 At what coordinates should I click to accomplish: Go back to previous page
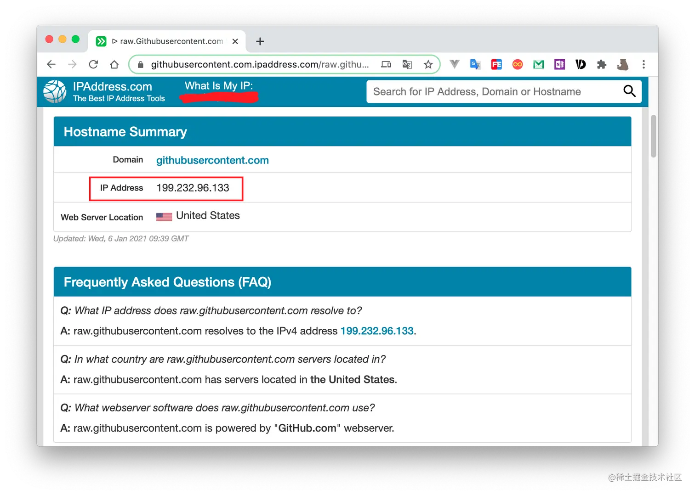[x=51, y=64]
